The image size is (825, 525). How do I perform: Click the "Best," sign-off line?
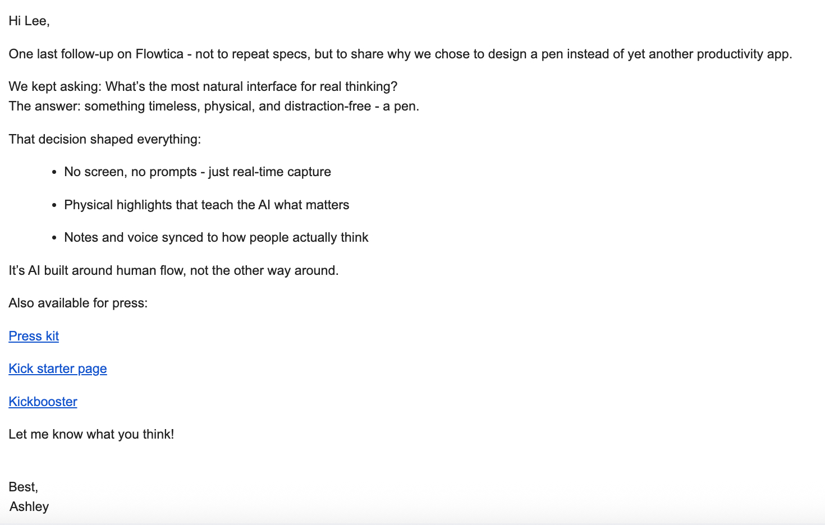click(23, 487)
